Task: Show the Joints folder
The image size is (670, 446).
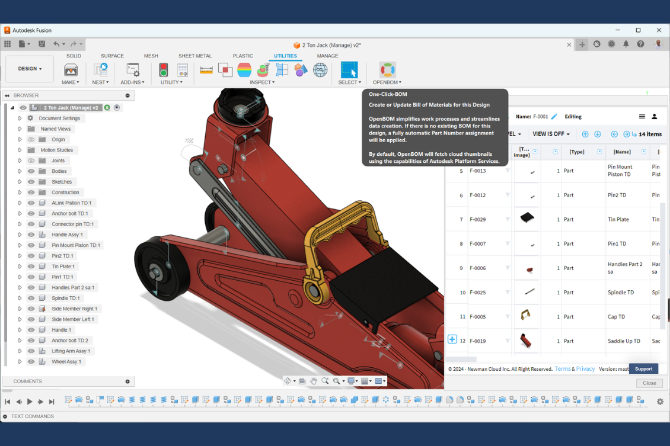Action: (x=31, y=161)
